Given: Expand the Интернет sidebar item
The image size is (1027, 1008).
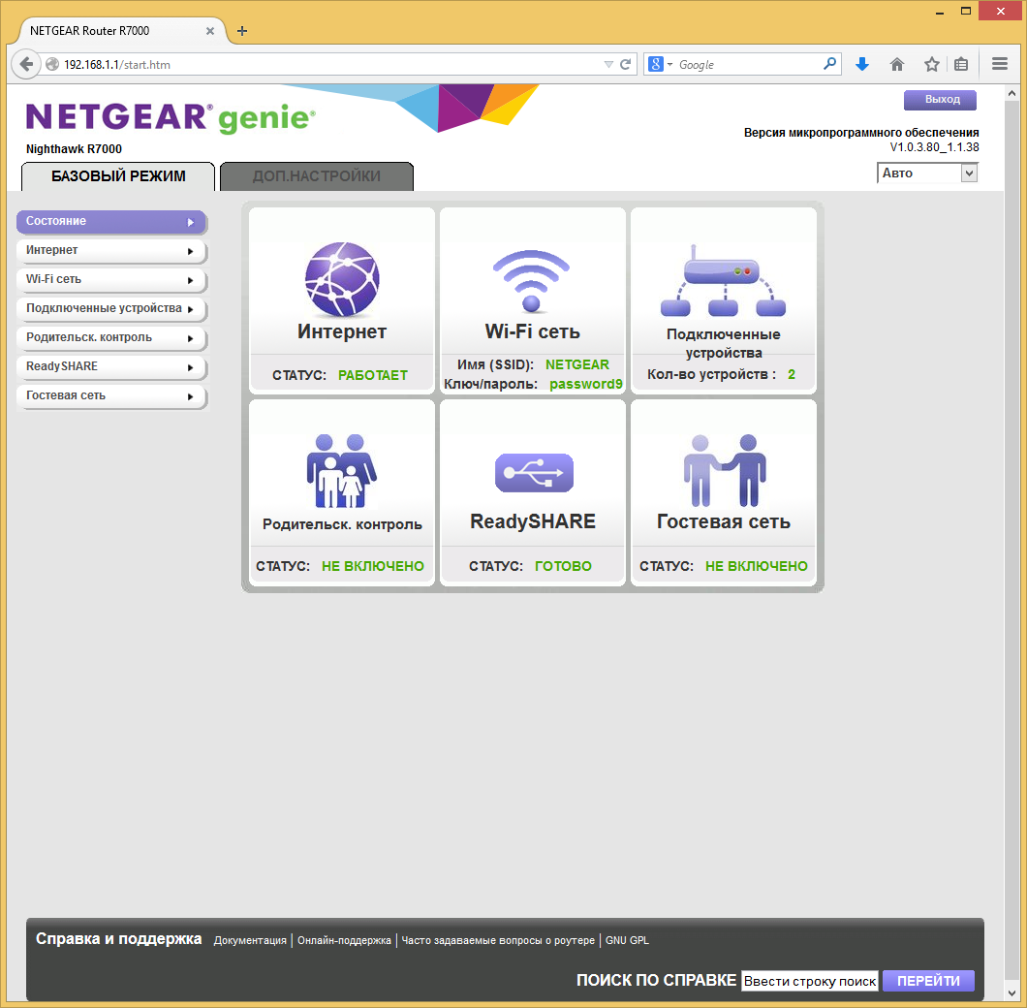Looking at the screenshot, I should pos(111,250).
